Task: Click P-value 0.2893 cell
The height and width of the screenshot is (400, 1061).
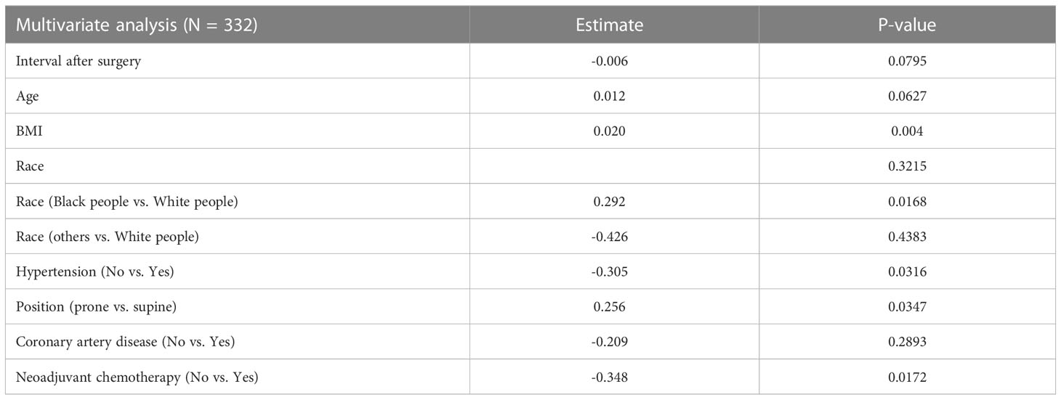Action: coord(905,341)
